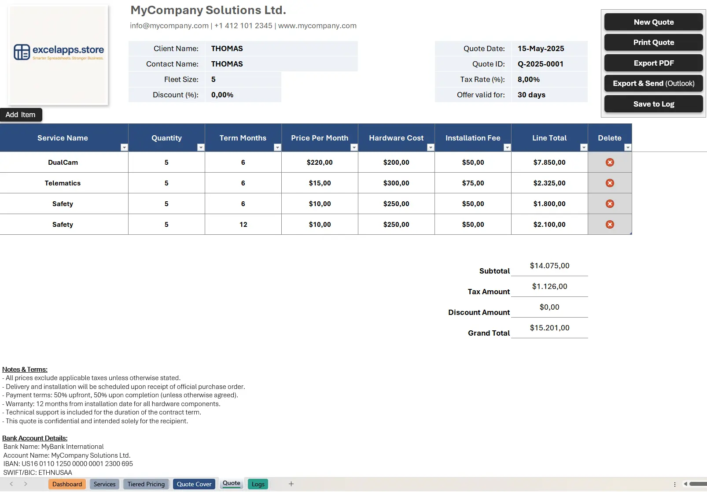Click the Notes & Terms heading

pyautogui.click(x=25, y=370)
